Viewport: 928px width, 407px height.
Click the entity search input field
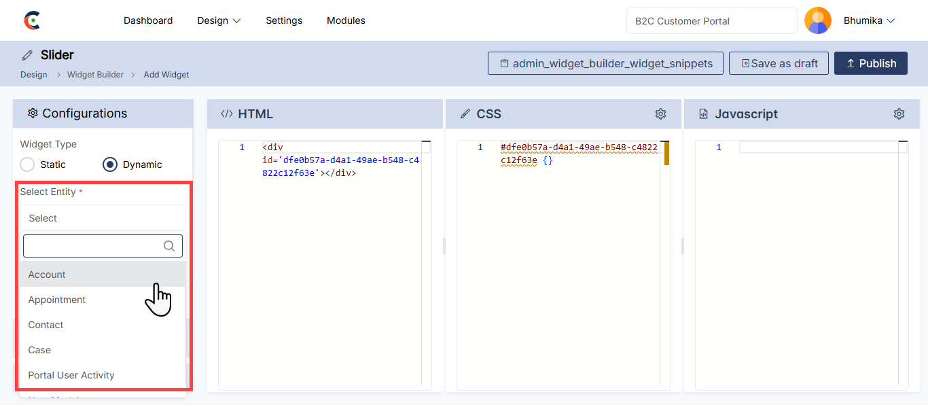92,246
